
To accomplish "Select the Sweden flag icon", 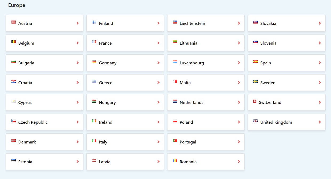I will (256, 81).
